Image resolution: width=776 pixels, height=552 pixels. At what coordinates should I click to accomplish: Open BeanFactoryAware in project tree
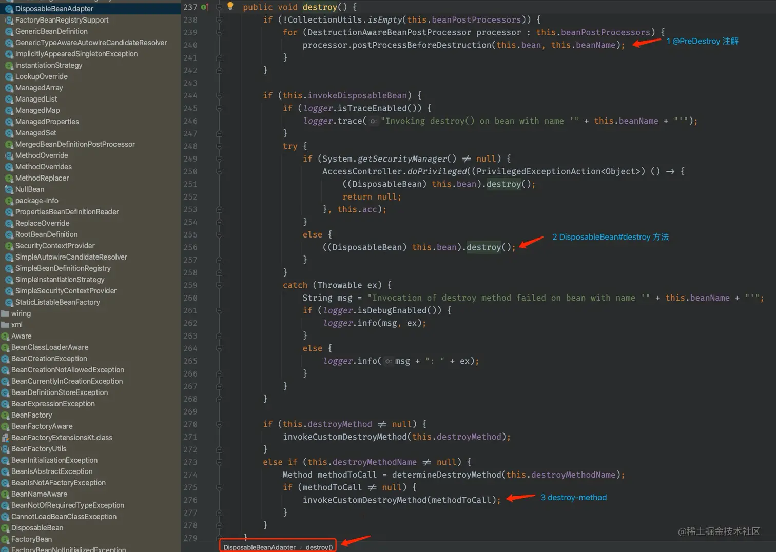coord(42,426)
